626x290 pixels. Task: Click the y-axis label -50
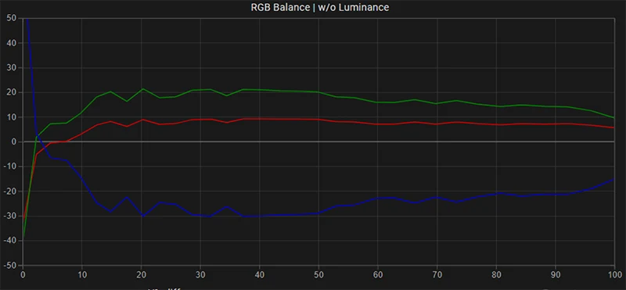click(x=10, y=265)
